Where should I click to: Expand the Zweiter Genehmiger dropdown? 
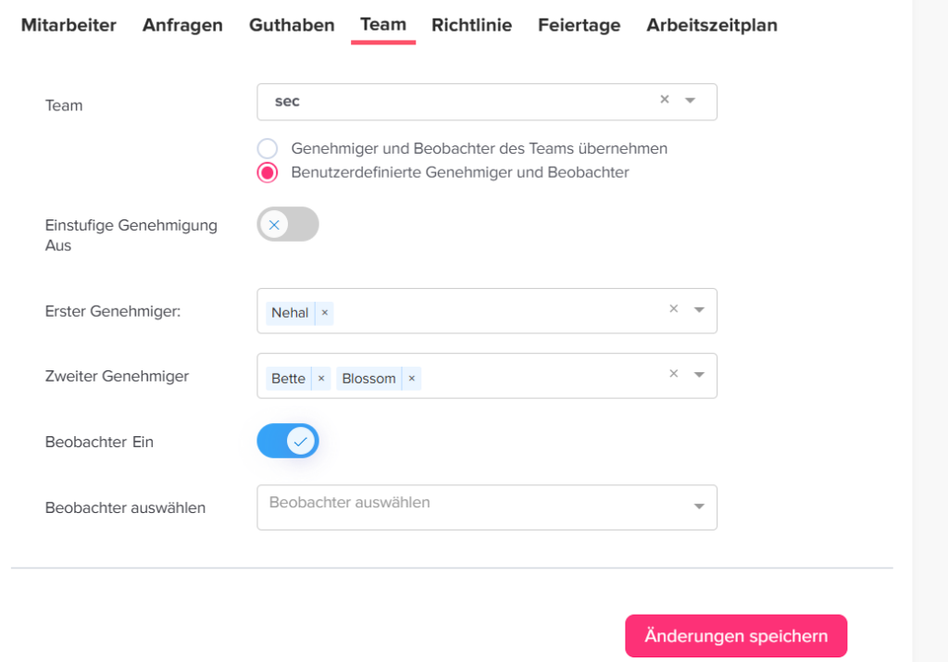(x=699, y=375)
